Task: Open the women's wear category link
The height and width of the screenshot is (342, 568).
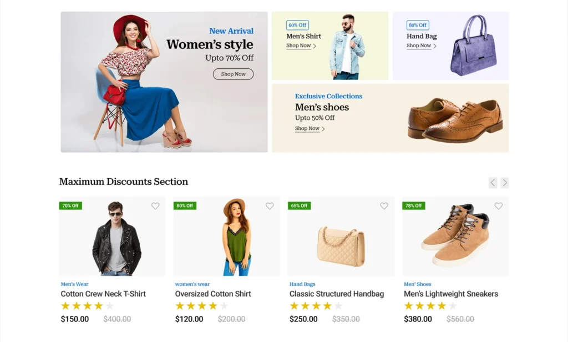Action: [192, 284]
